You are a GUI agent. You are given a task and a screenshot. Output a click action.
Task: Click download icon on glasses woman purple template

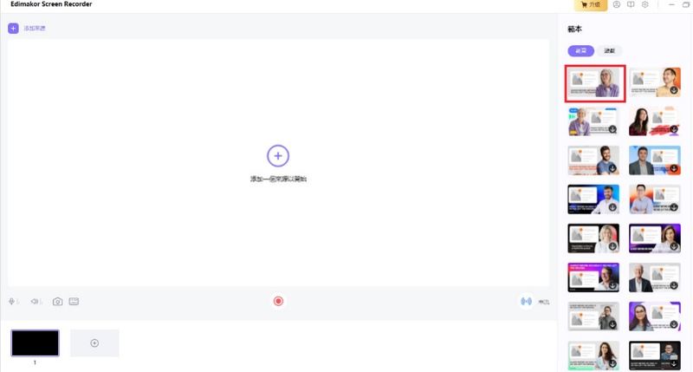click(674, 324)
